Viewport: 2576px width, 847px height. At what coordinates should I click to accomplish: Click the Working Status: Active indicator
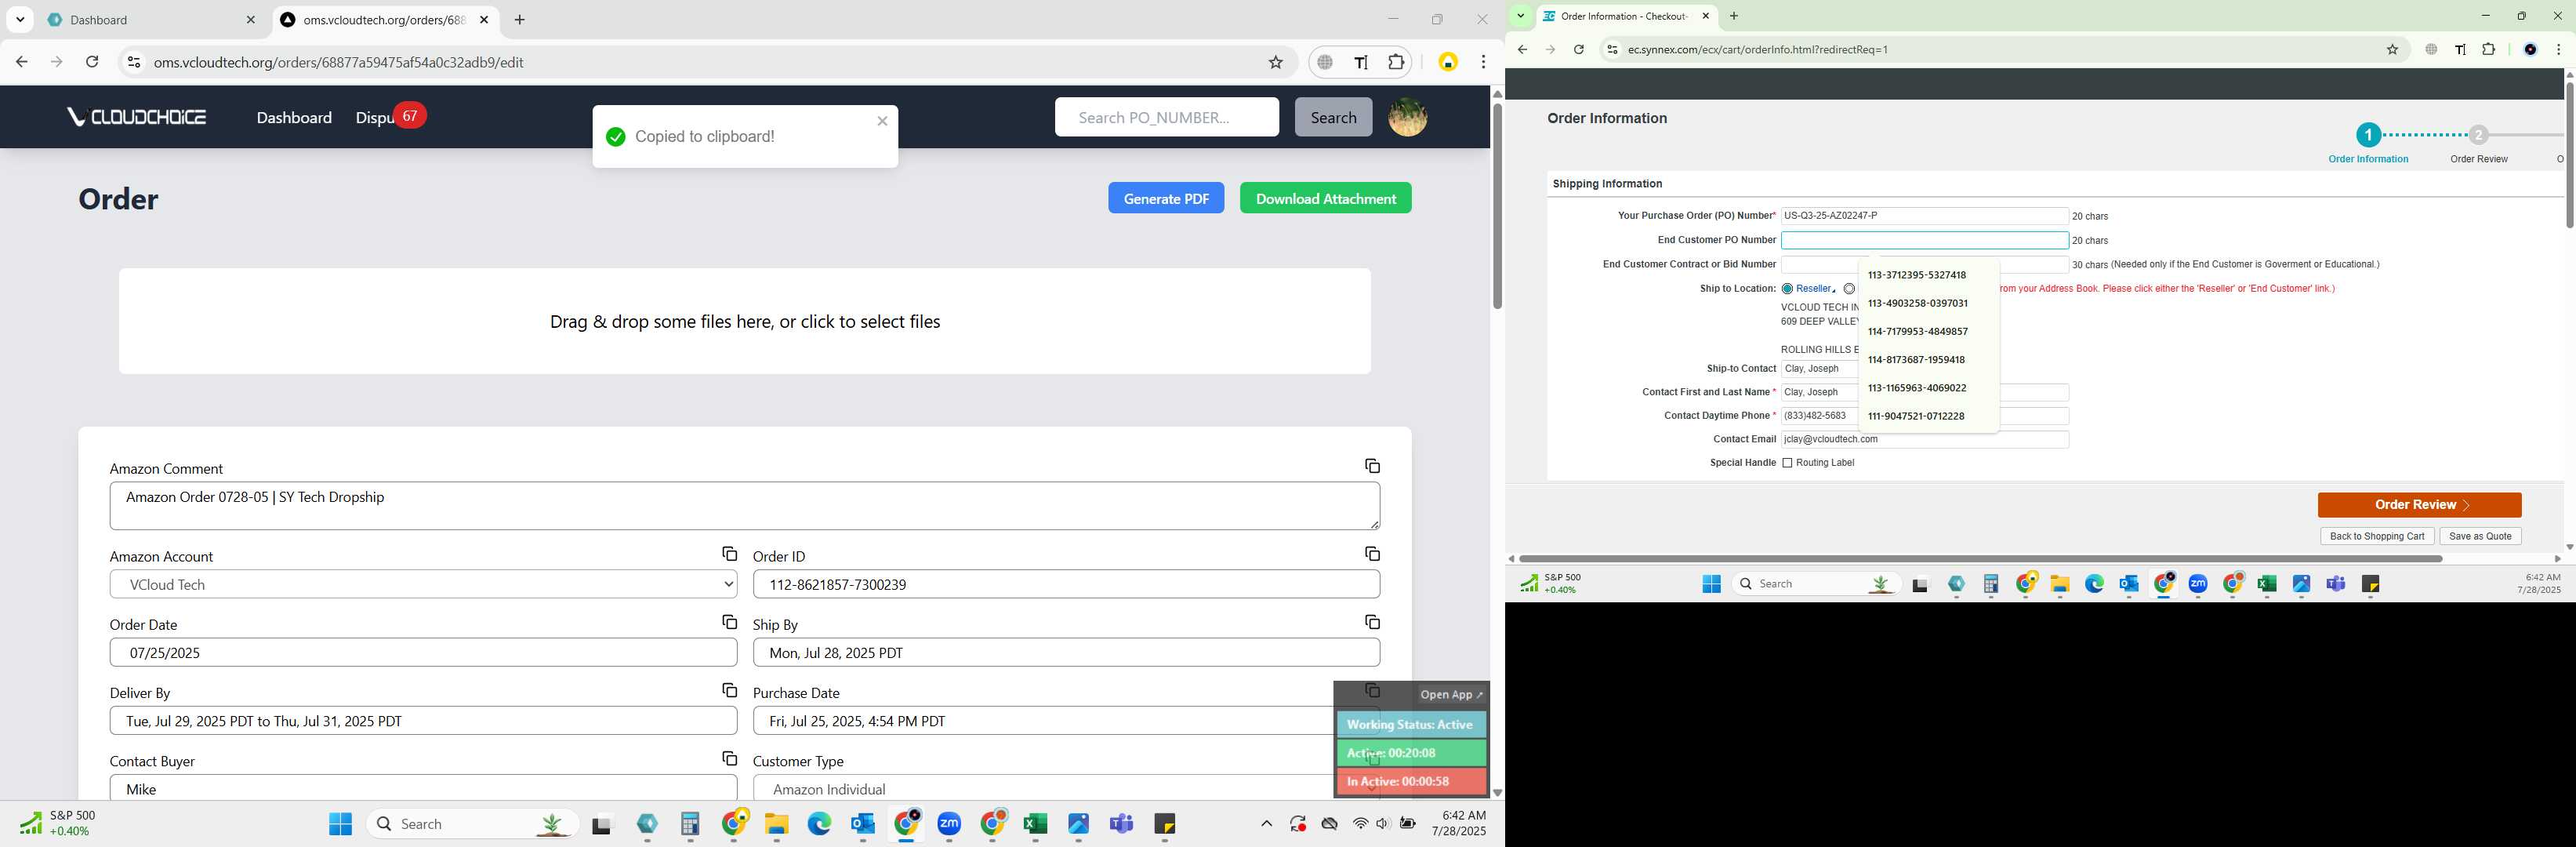(1411, 725)
